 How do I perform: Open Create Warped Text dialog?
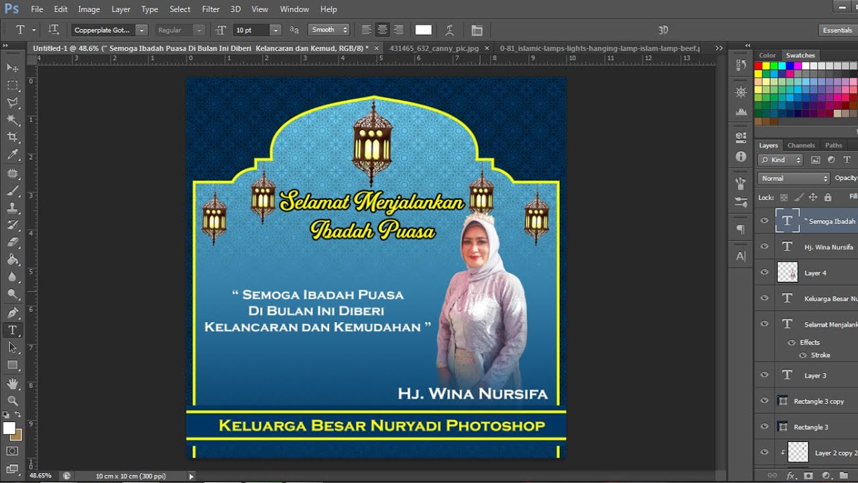point(449,30)
